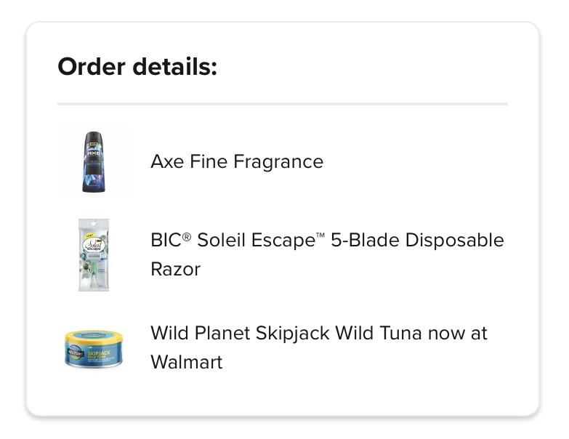Click the word "Razor" in BIC listing
This screenshot has height=439, width=569.
tap(175, 269)
